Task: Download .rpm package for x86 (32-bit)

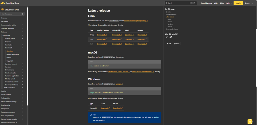Action: click(x=117, y=44)
